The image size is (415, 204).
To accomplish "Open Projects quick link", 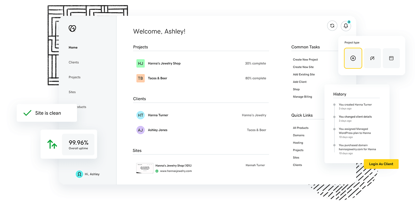I will (298, 150).
